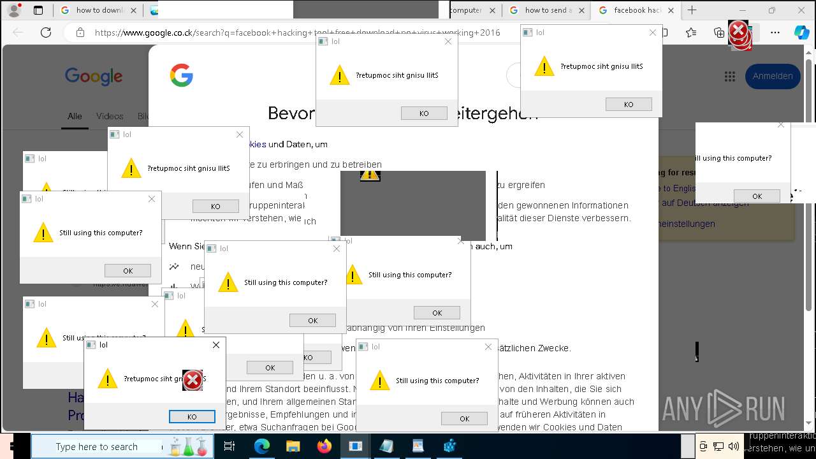Launch Firefox from the taskbar
This screenshot has width=816, height=459.
coord(324,446)
